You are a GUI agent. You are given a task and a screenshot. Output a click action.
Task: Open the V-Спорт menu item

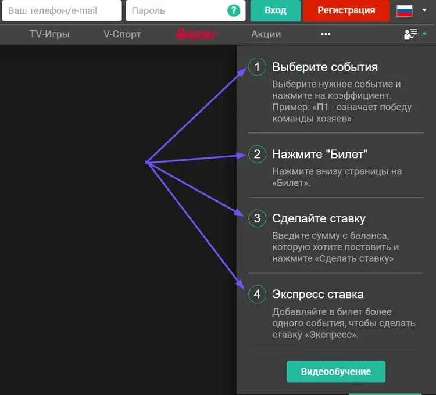pos(122,34)
